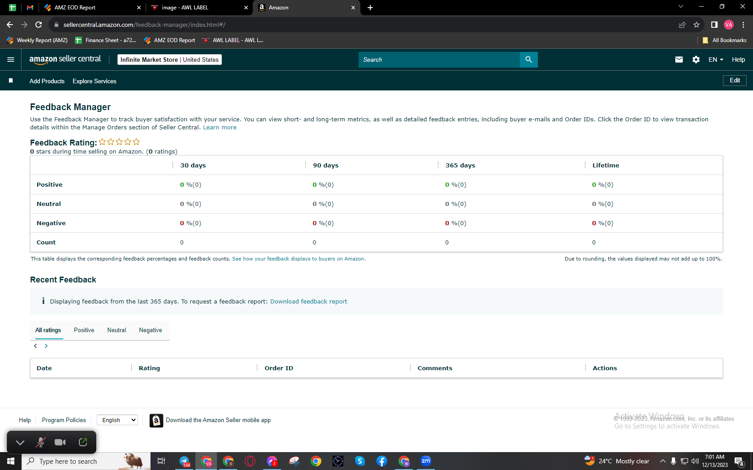This screenshot has height=470, width=753.
Task: Bookmark this page with the star icon
Action: 697,25
